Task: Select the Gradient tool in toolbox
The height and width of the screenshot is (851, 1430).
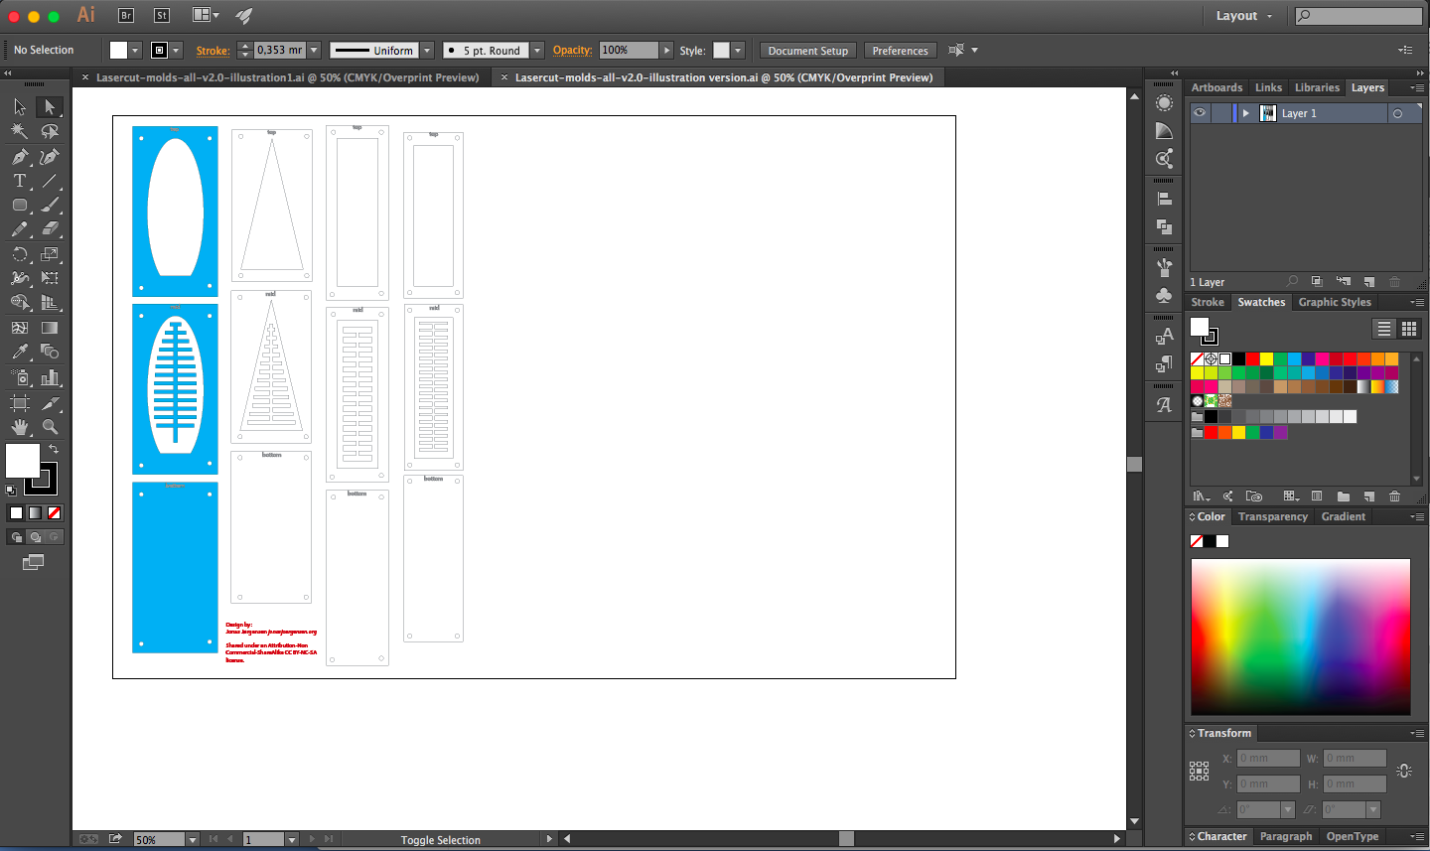Action: tap(50, 328)
